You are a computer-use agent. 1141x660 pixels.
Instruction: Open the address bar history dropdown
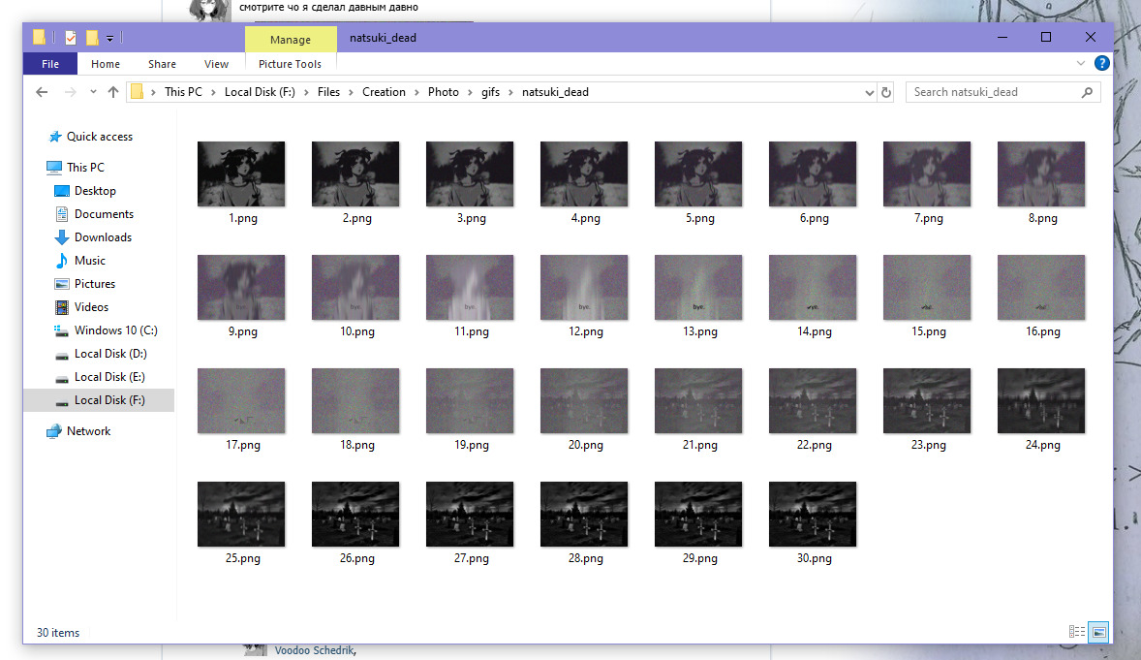pyautogui.click(x=869, y=92)
